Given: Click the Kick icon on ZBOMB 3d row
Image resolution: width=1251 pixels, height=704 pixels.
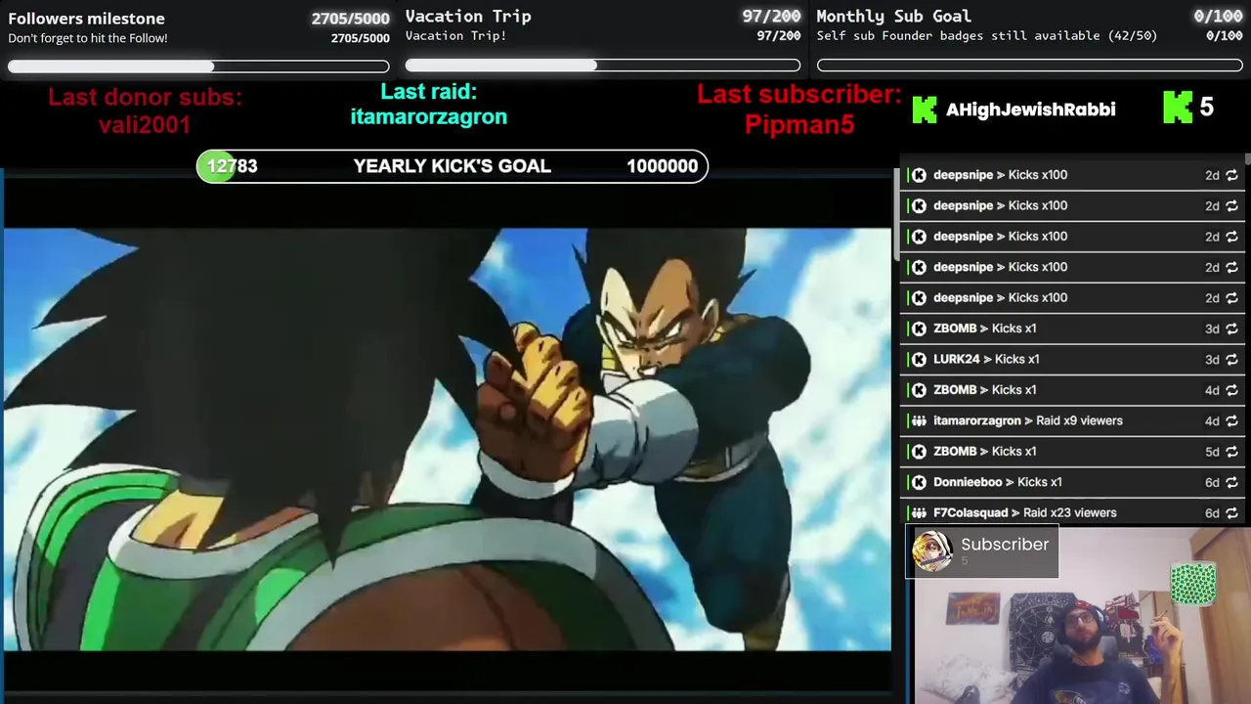Looking at the screenshot, I should [919, 329].
